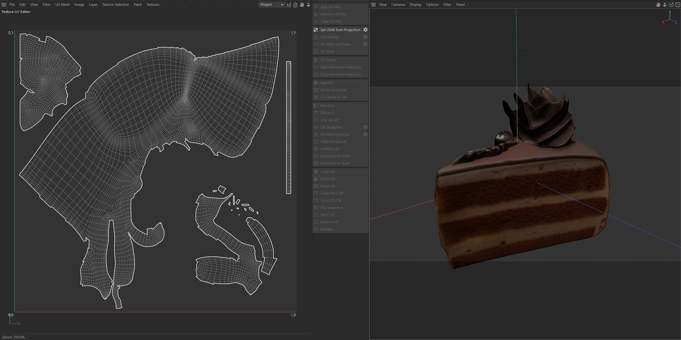Click the 3D viewport pan hand icon
Image resolution: width=681 pixels, height=340 pixels.
[658, 5]
